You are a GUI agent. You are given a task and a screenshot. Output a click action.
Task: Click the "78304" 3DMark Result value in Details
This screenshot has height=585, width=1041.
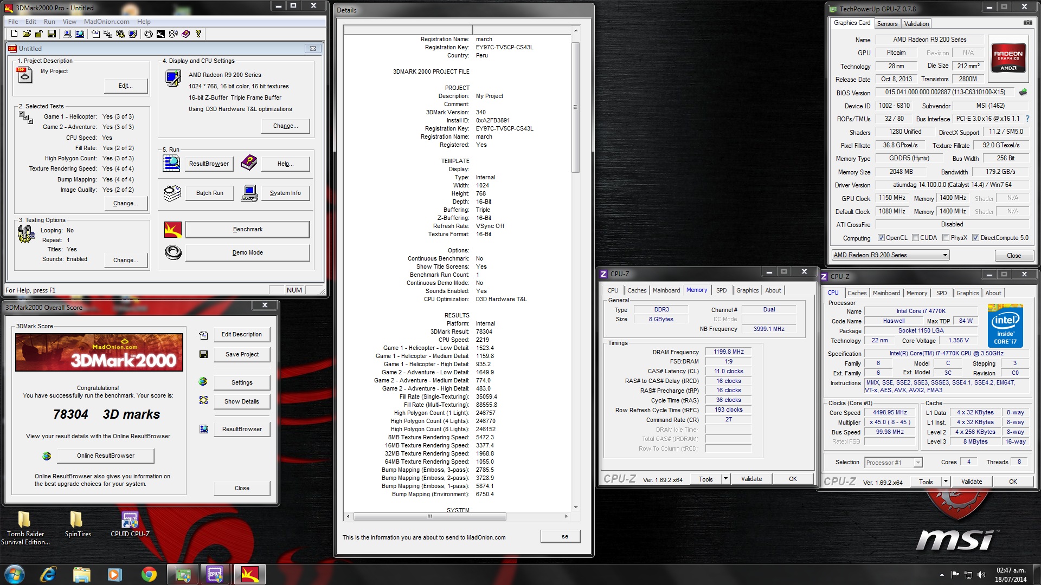point(484,332)
